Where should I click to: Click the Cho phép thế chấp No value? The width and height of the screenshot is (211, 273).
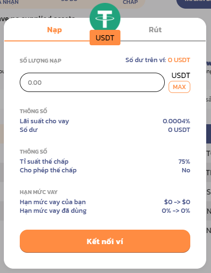pyautogui.click(x=186, y=170)
